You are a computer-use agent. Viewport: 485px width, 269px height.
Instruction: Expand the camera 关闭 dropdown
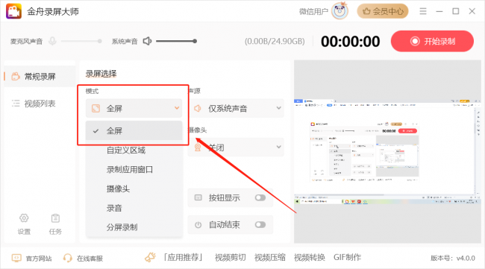point(236,148)
